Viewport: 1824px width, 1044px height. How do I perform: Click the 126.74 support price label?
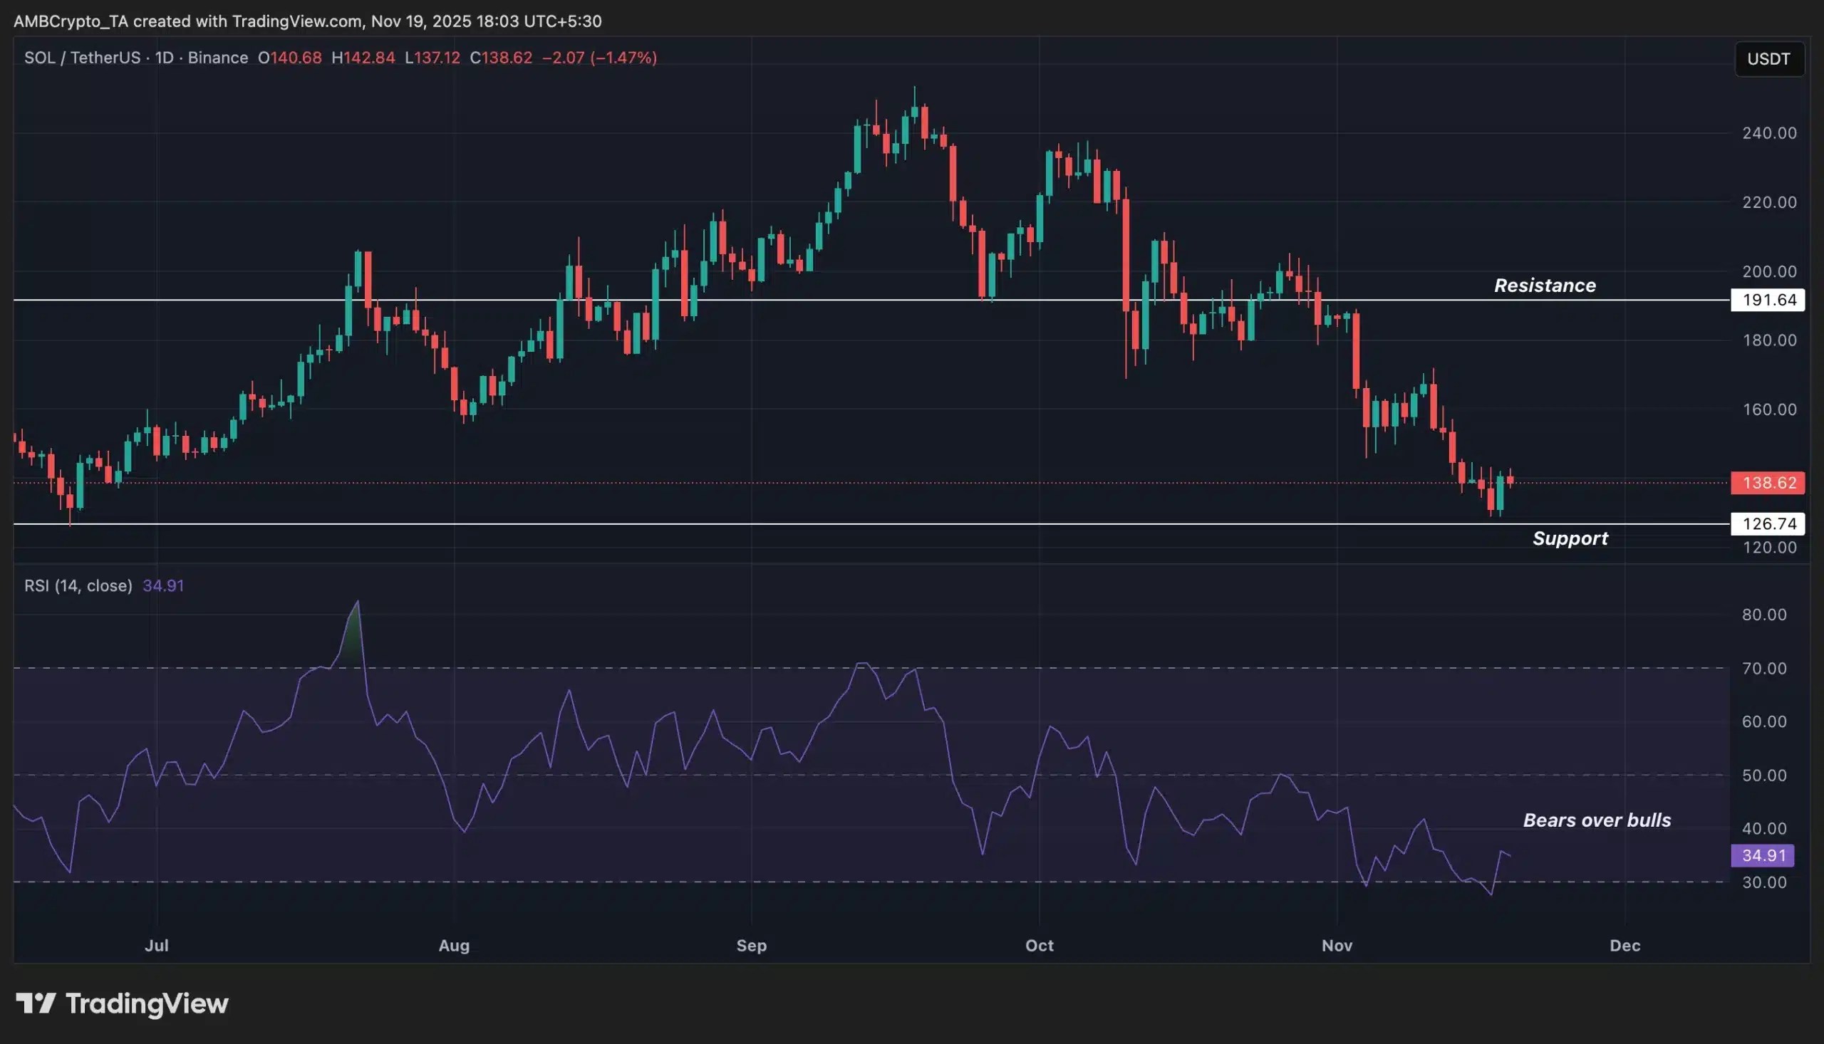pos(1768,523)
